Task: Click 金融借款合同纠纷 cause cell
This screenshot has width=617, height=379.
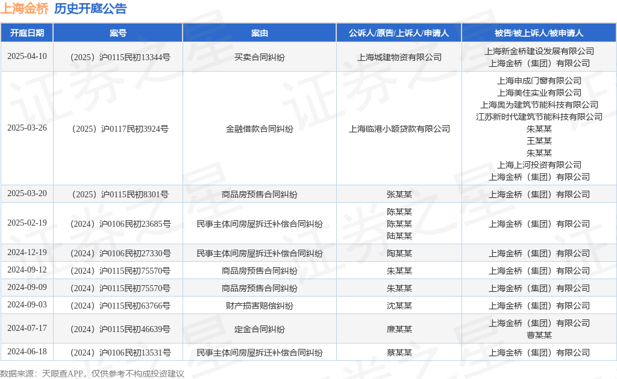Action: (x=259, y=129)
